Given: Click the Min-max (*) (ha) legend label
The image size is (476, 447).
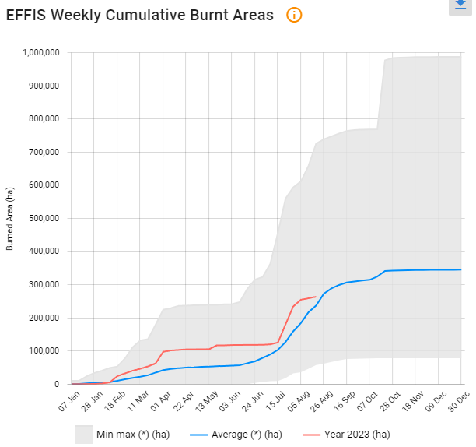Looking at the screenshot, I should pos(133,435).
